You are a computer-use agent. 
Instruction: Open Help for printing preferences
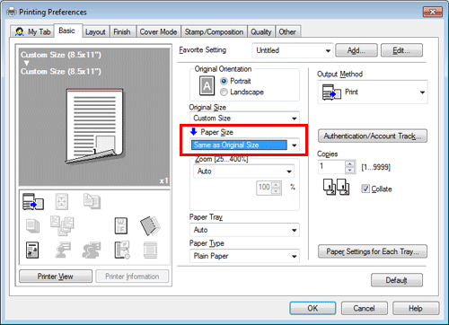pos(416,308)
